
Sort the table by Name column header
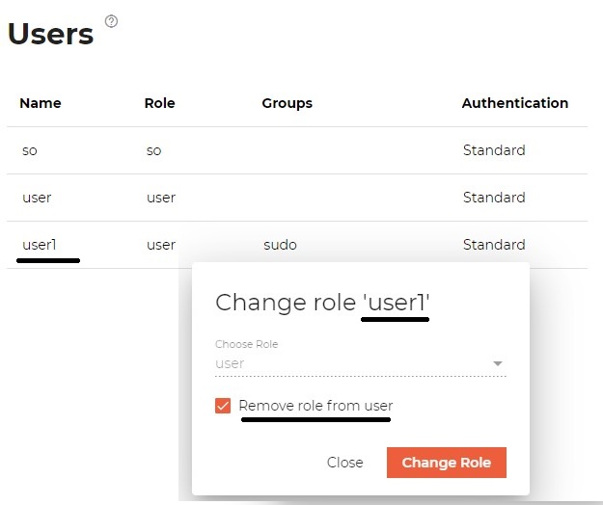click(41, 103)
